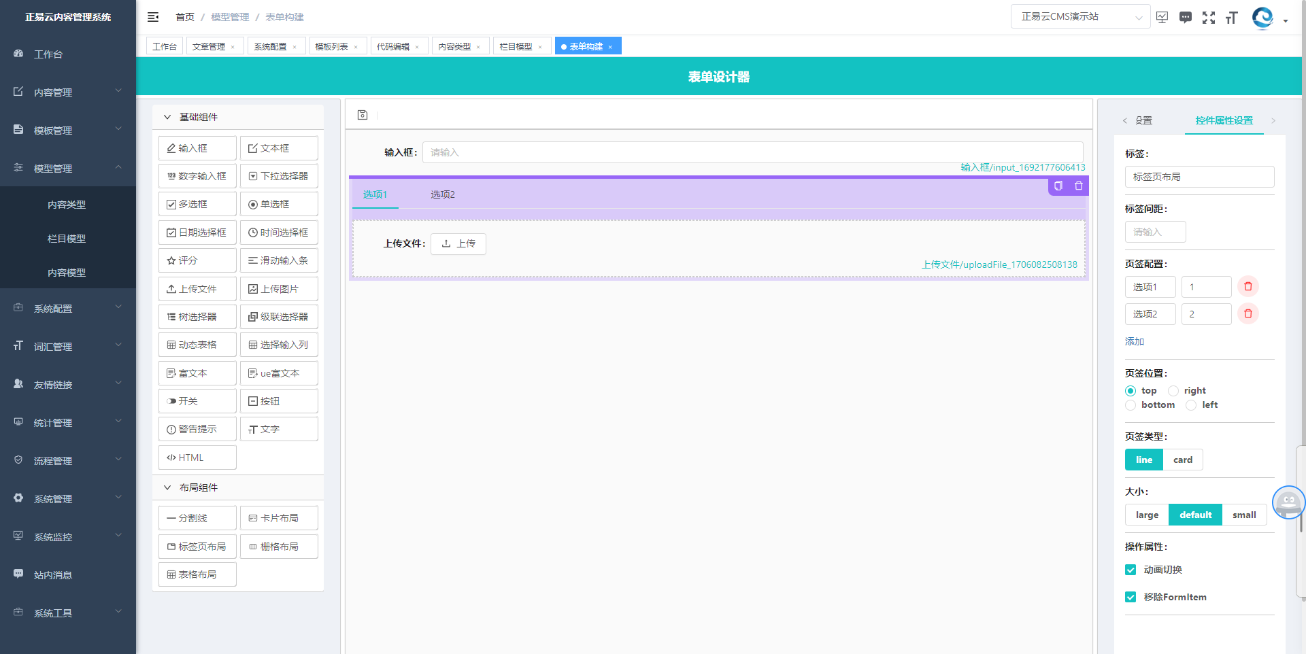Click the save icon in designer toolbar
The height and width of the screenshot is (654, 1306).
pos(363,116)
